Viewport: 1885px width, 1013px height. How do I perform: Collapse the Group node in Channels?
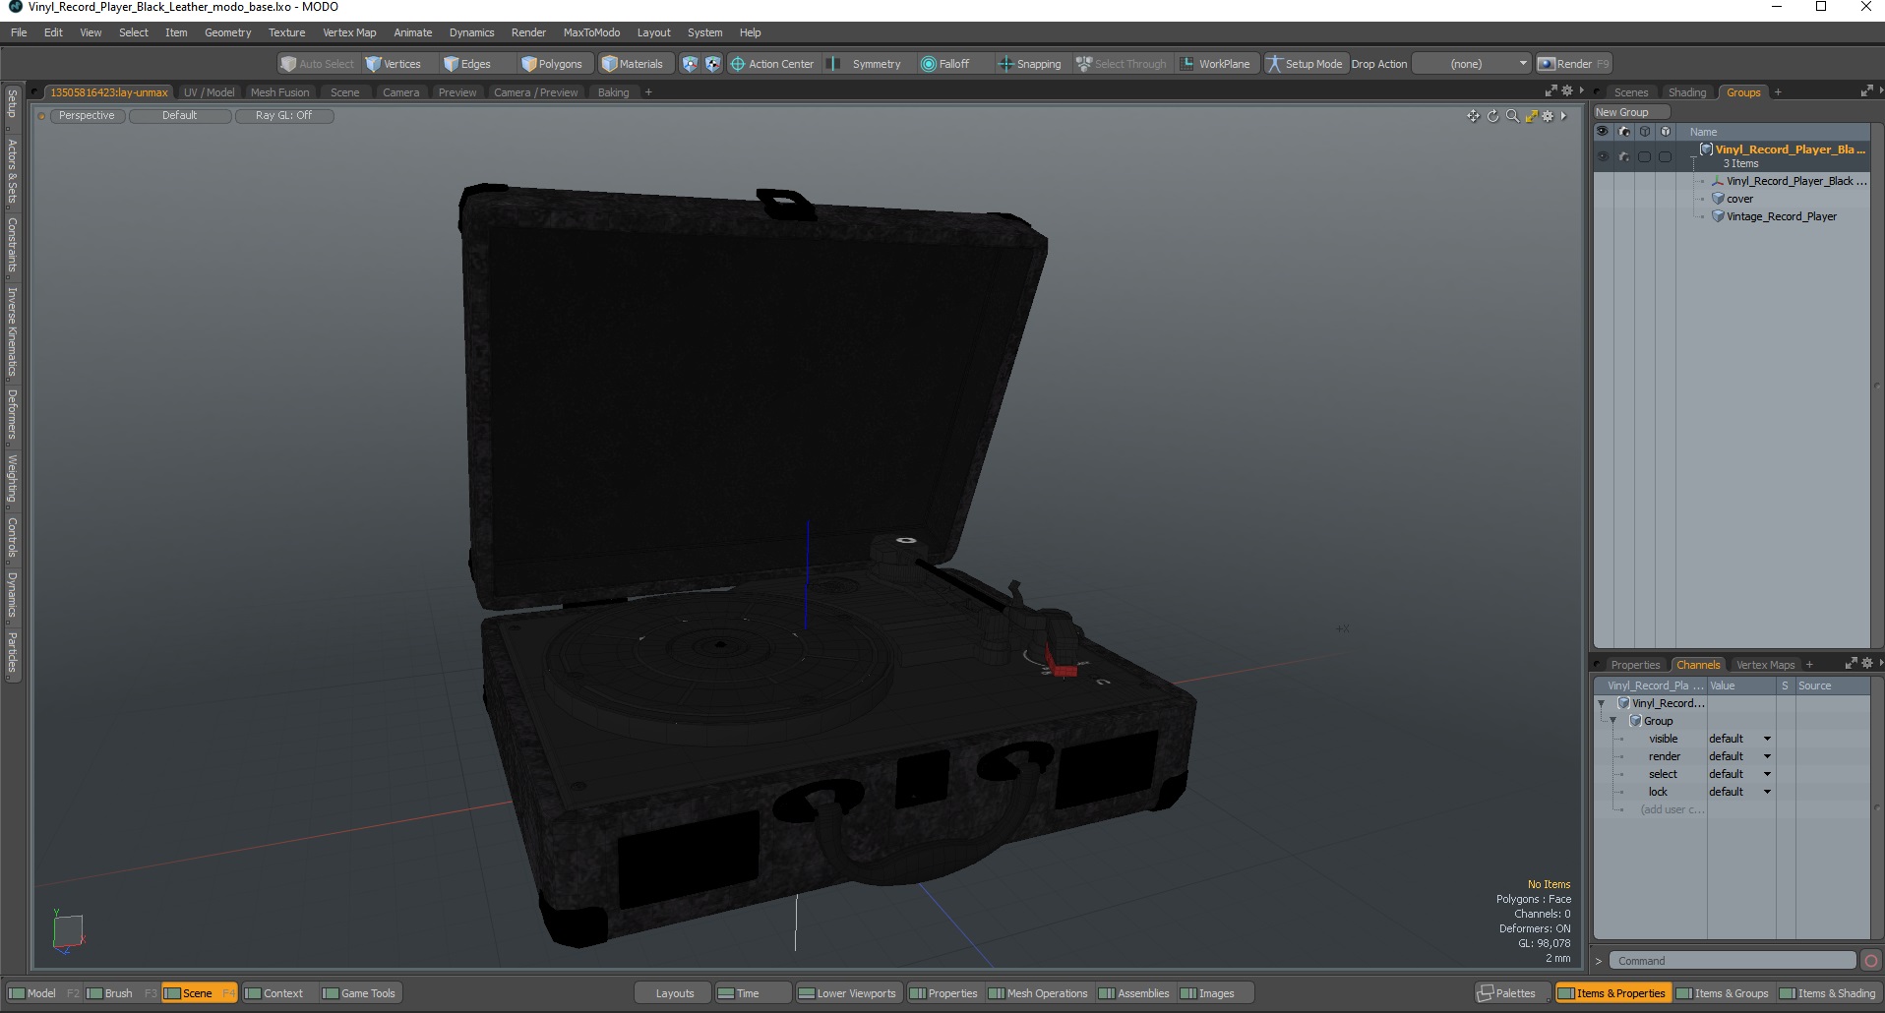tap(1612, 721)
